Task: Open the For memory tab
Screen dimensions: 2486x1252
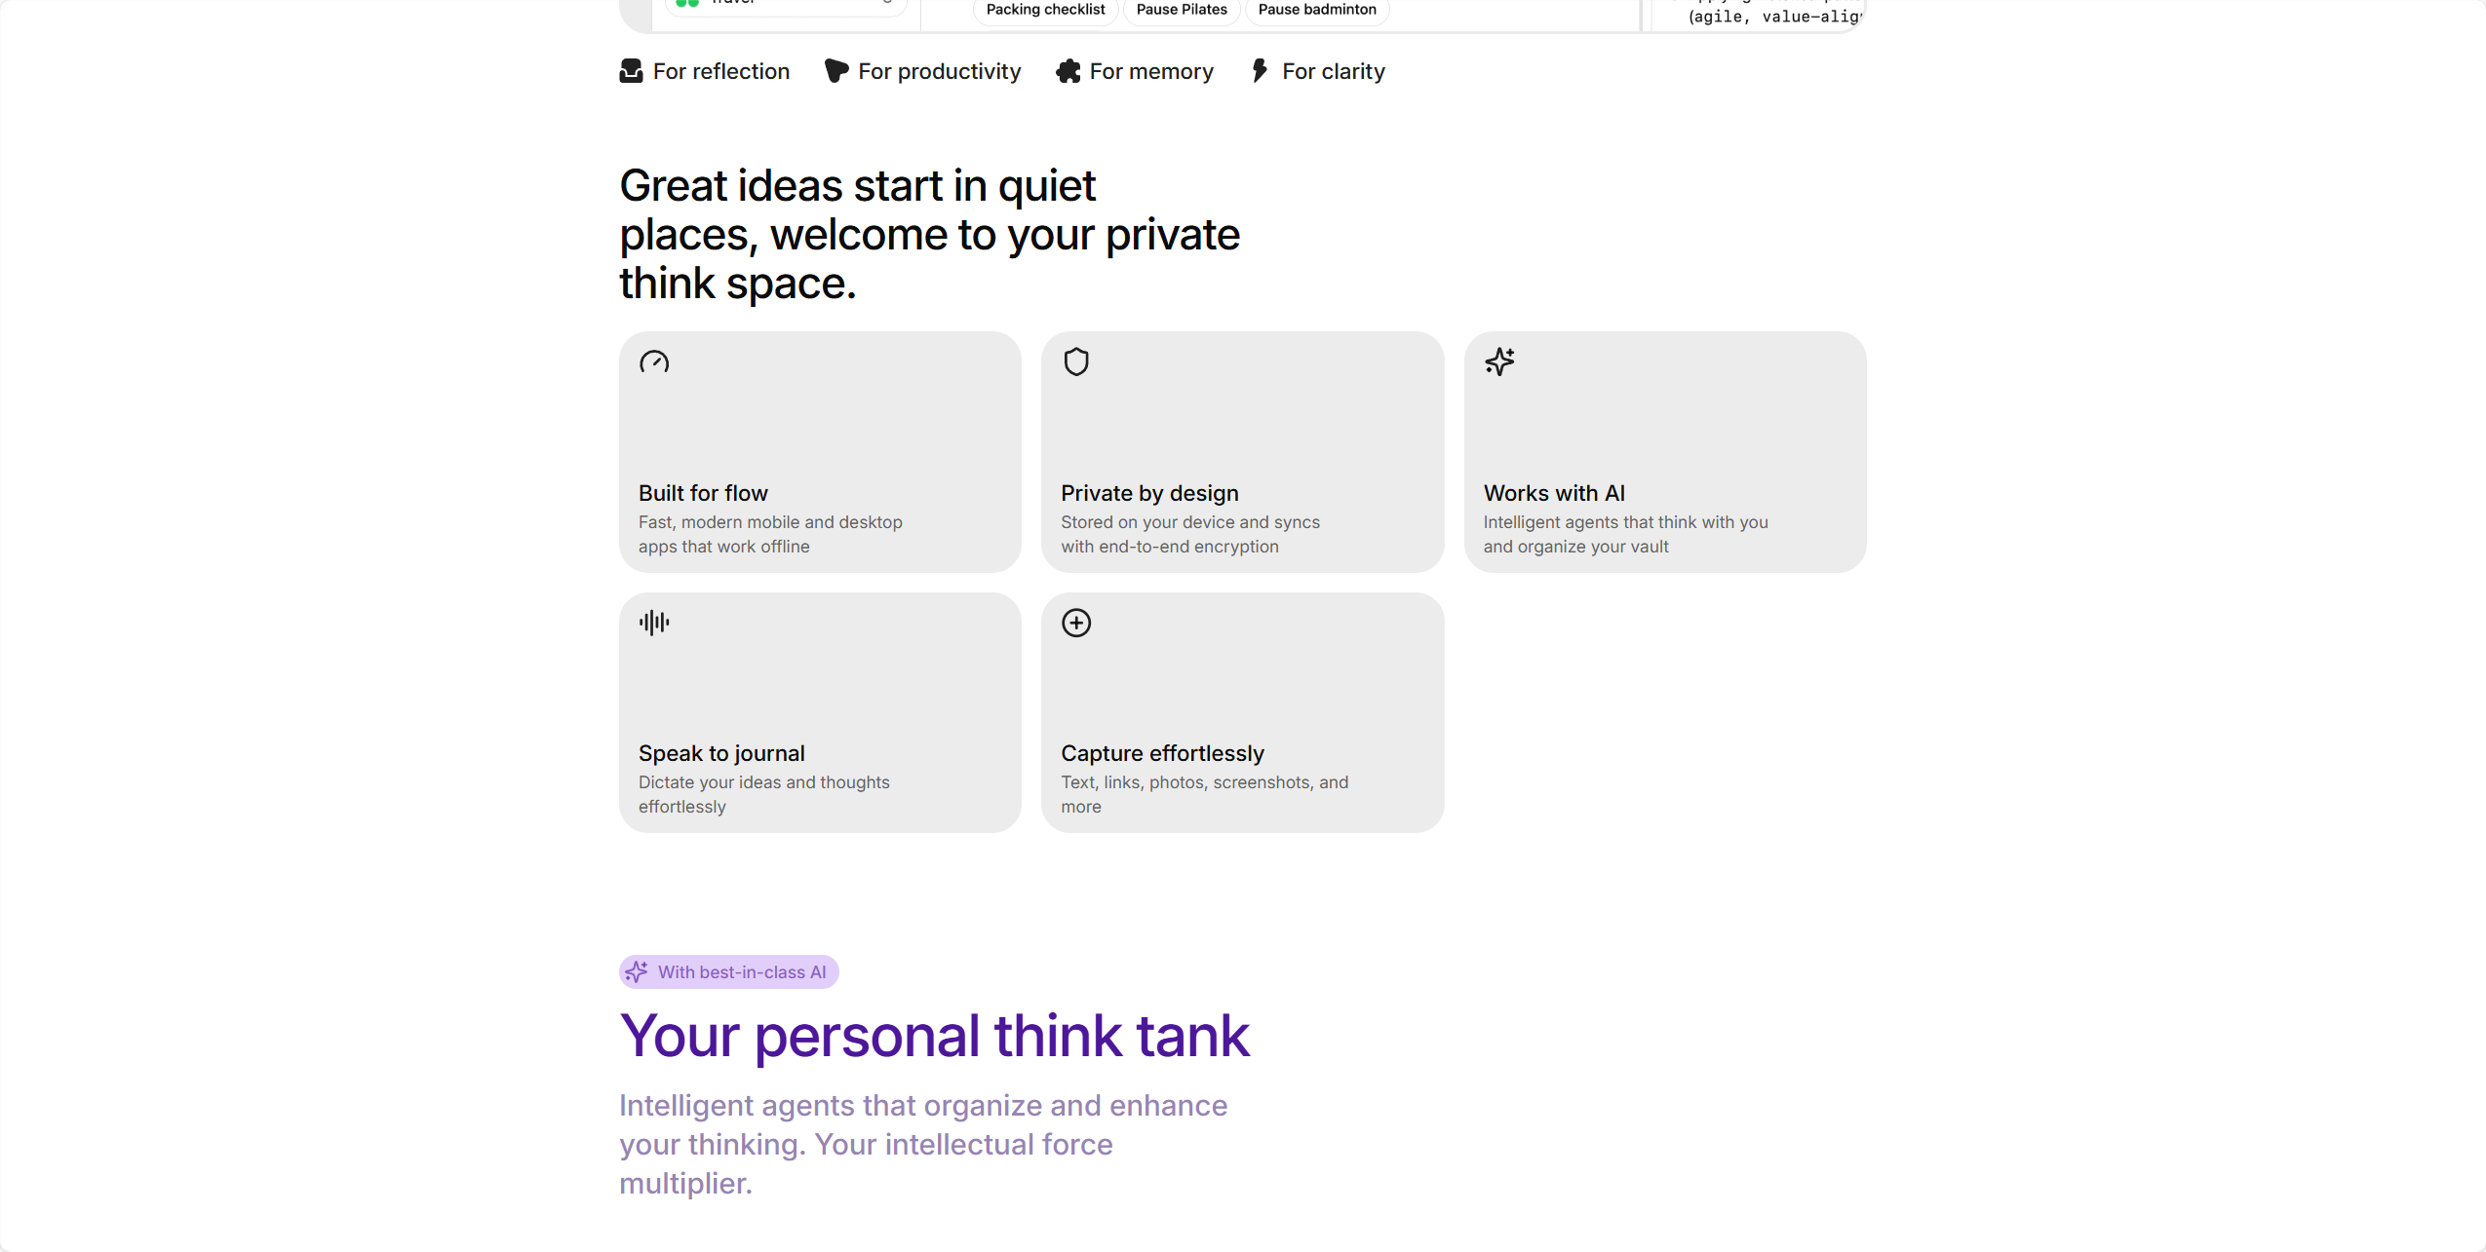Action: tap(1135, 71)
